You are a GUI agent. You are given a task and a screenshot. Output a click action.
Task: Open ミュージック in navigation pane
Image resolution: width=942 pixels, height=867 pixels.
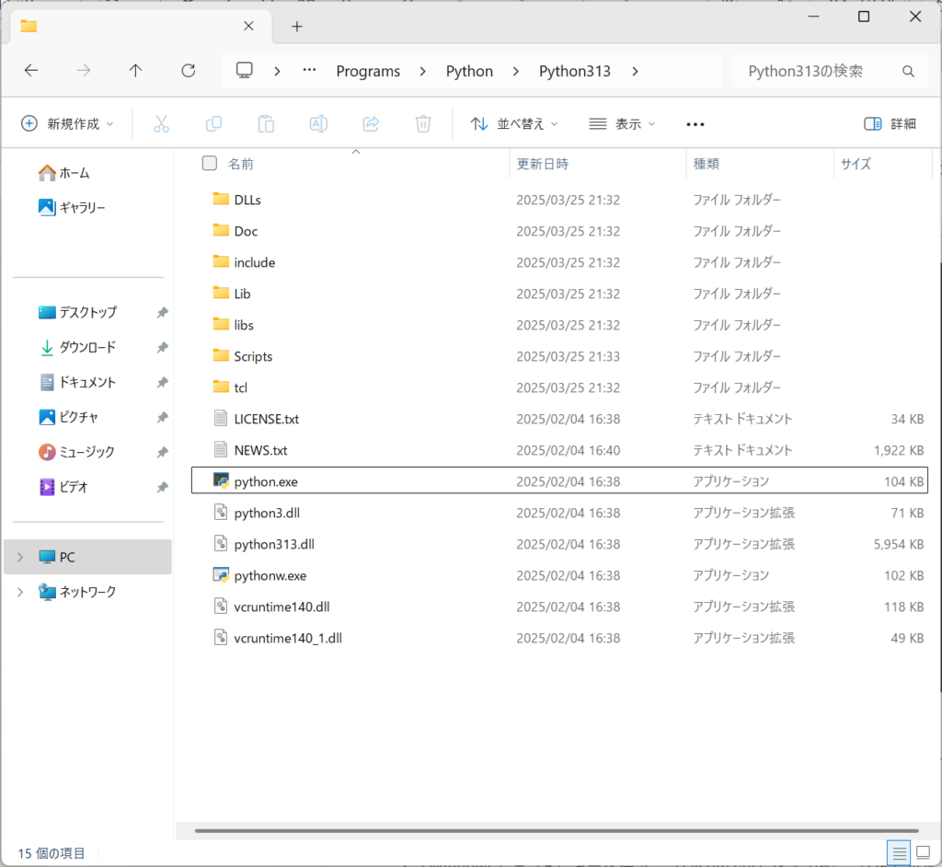(x=76, y=452)
